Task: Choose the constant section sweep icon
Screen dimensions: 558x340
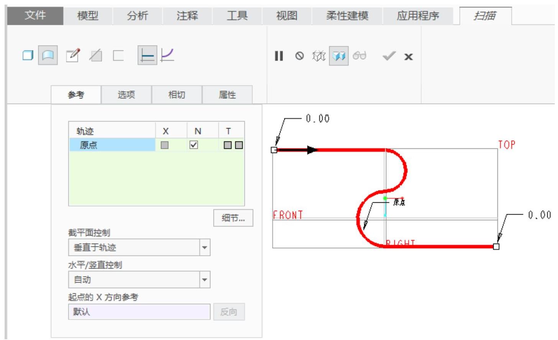Action: click(148, 56)
